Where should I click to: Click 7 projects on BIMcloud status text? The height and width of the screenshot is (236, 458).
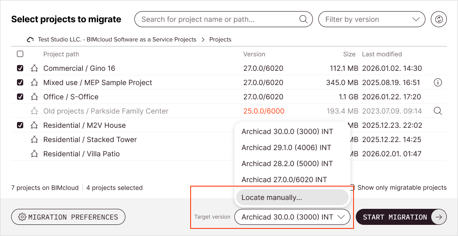45,188
